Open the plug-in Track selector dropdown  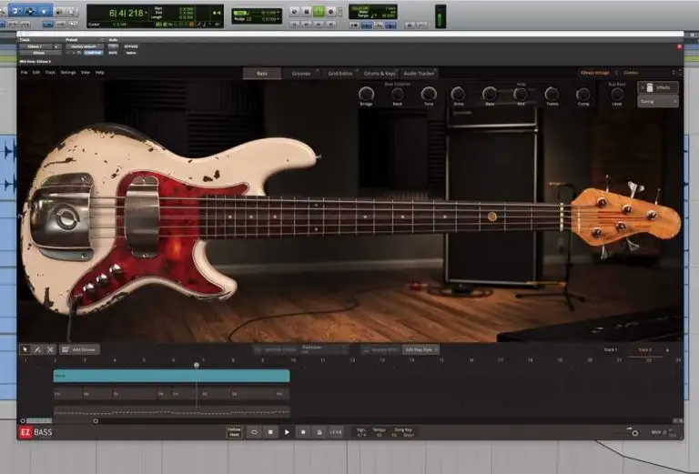click(x=35, y=46)
